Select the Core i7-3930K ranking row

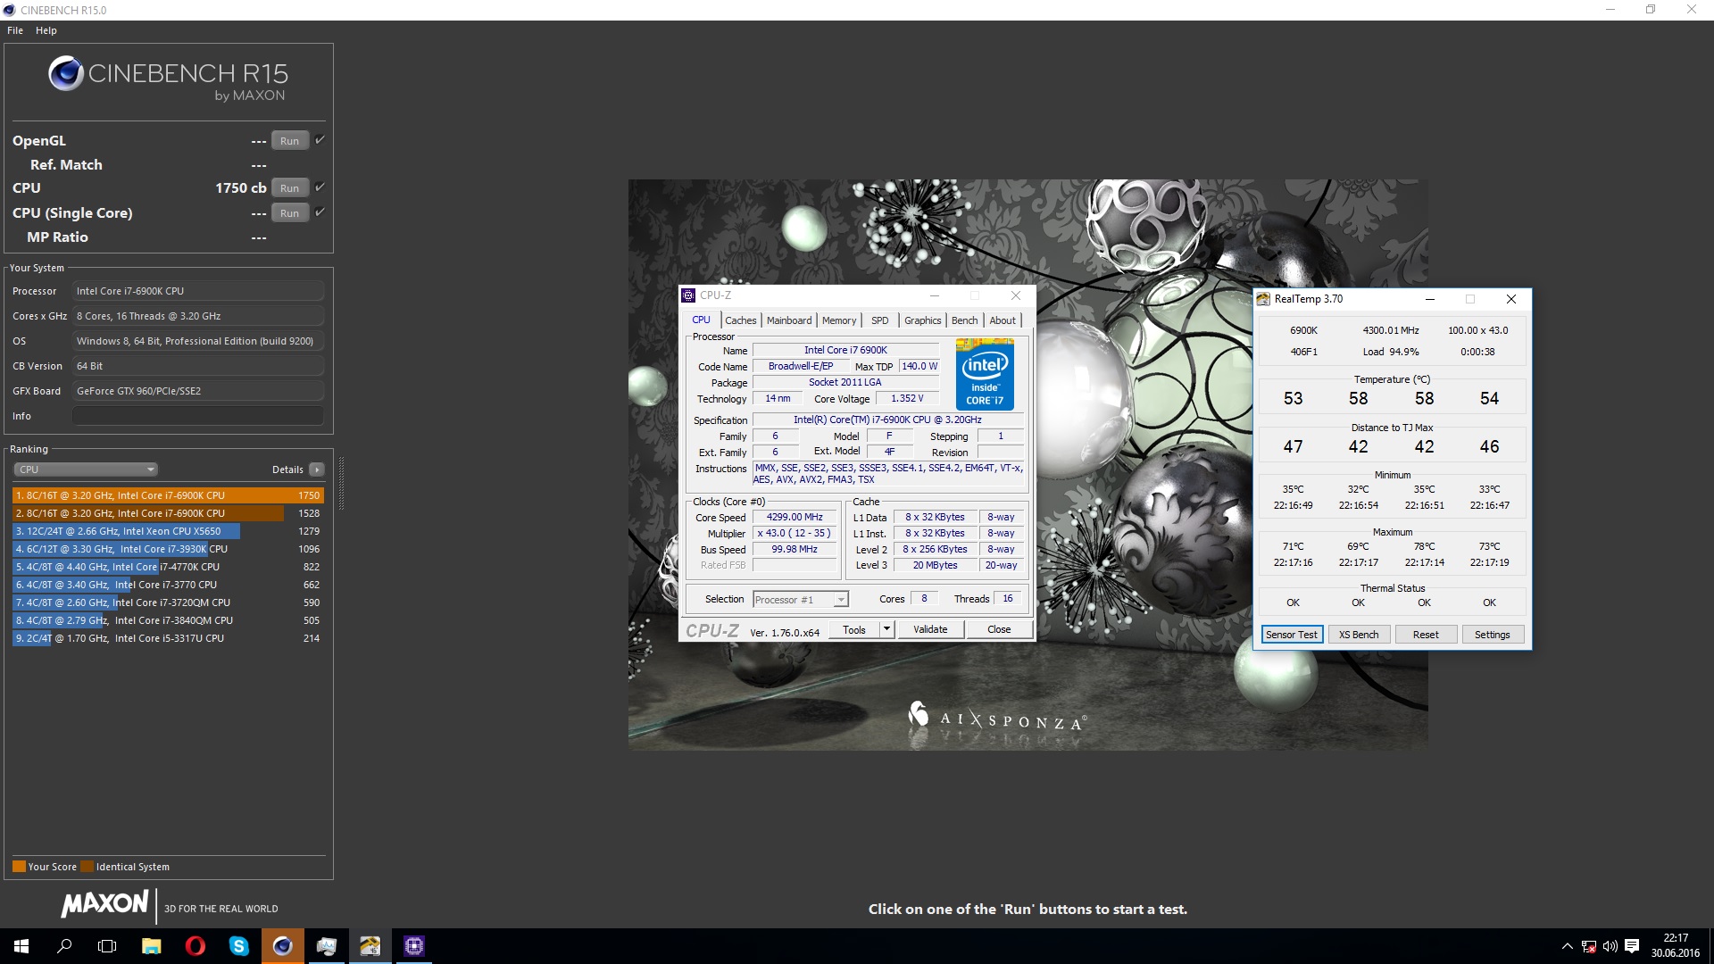pyautogui.click(x=168, y=549)
